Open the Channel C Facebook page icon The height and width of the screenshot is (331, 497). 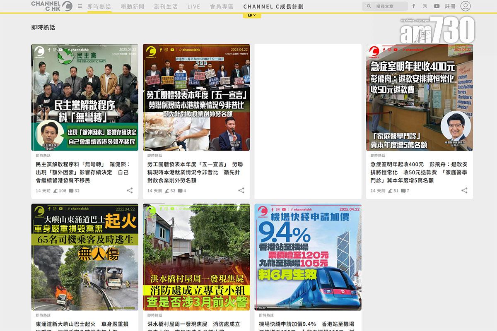(x=413, y=6)
